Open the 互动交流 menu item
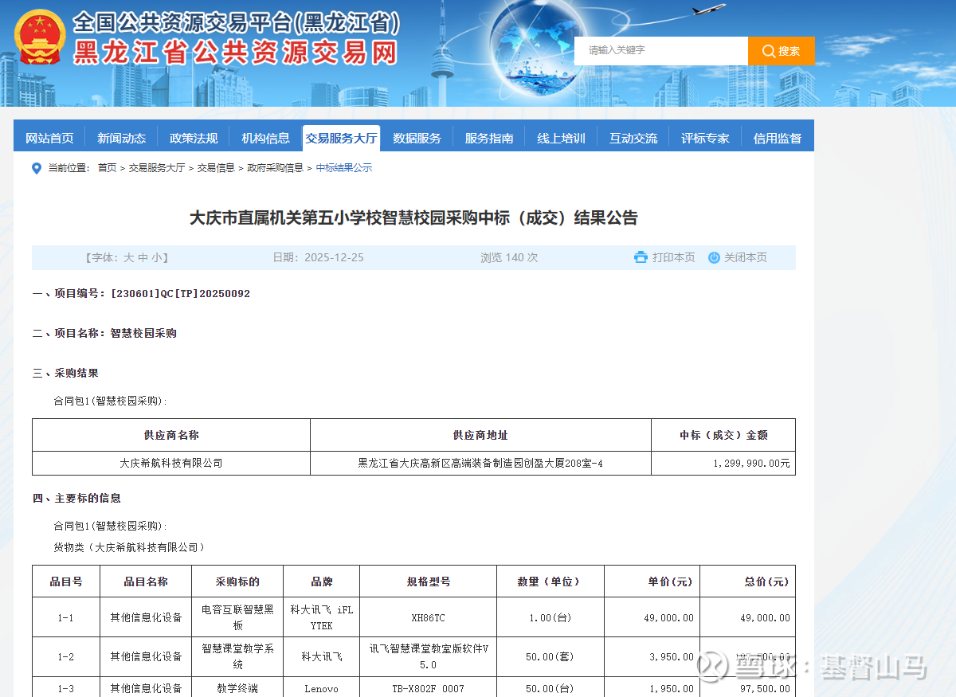Viewport: 956px width, 697px height. tap(633, 138)
